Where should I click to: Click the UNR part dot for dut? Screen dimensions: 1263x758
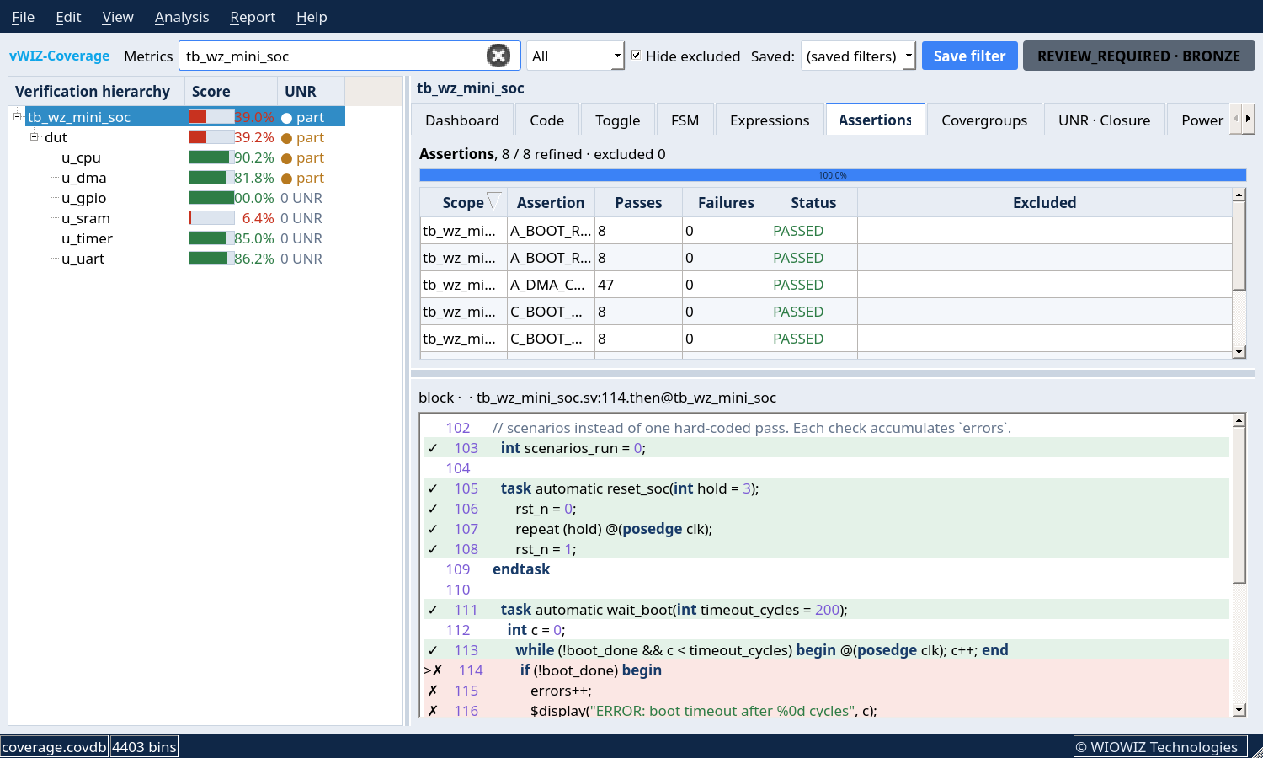(286, 138)
